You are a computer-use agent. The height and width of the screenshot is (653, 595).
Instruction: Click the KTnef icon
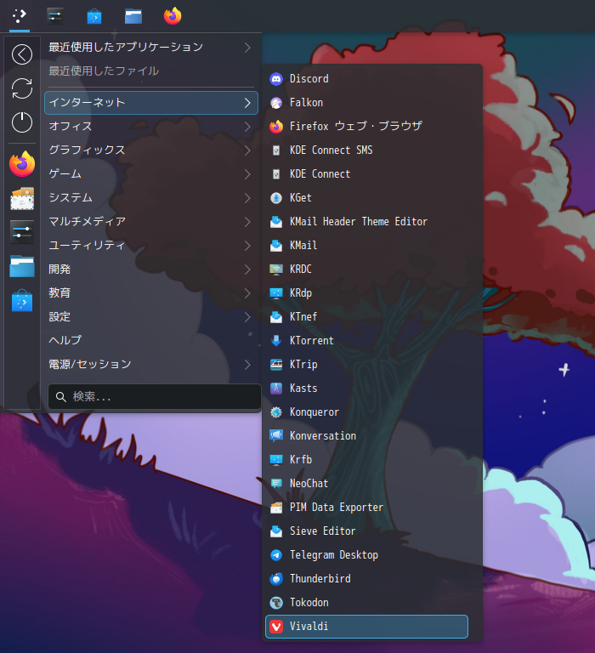(276, 317)
